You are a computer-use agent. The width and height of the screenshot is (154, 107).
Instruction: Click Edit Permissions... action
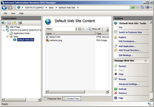[128, 41]
